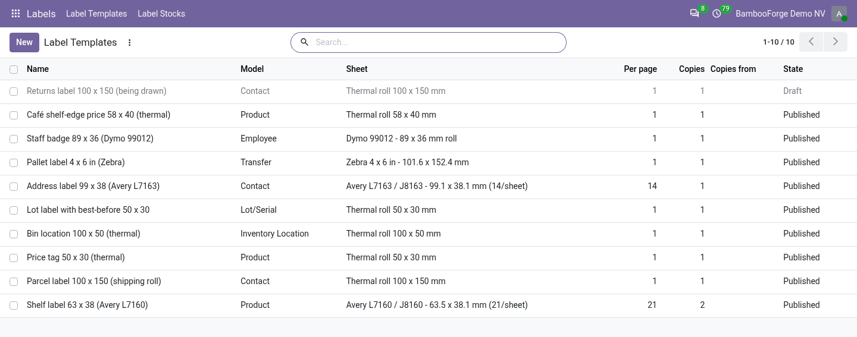The height and width of the screenshot is (337, 857).
Task: Open the Pallet label 4 x 6 in record
Action: [x=76, y=162]
